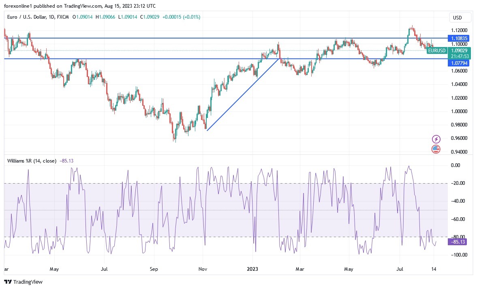
Task: Click the close value C1.09029
Action: [150, 17]
